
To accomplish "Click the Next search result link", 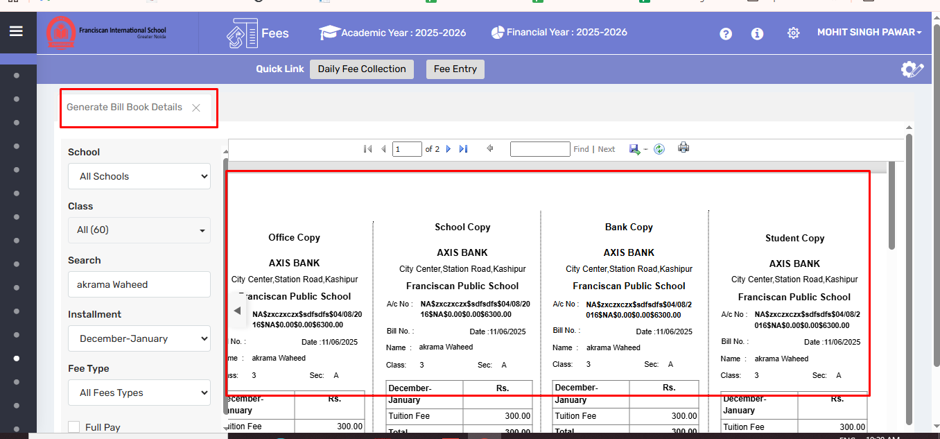I will tap(607, 149).
